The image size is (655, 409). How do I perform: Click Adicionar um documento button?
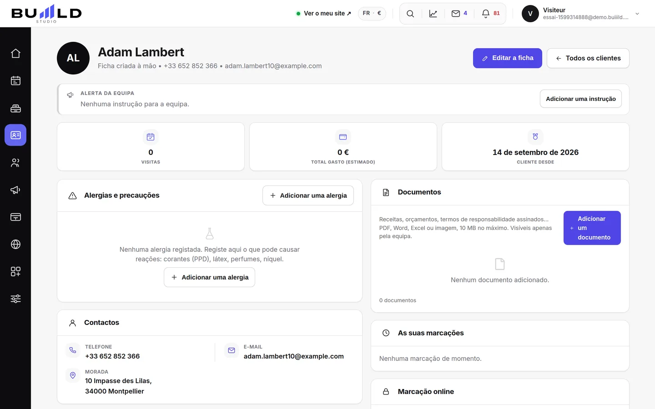(592, 228)
